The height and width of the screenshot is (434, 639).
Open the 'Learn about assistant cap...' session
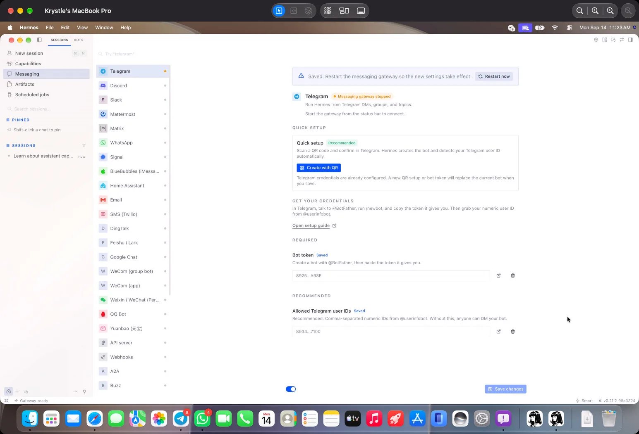46,156
